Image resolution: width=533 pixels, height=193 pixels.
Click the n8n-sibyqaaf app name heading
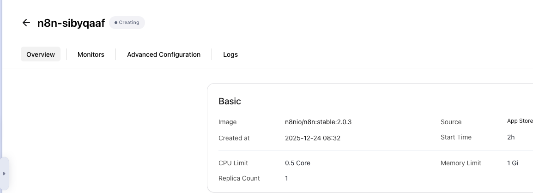click(x=71, y=23)
